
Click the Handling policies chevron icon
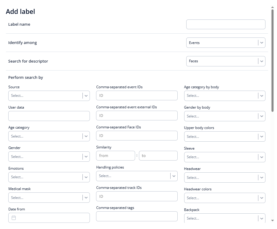pos(174,176)
